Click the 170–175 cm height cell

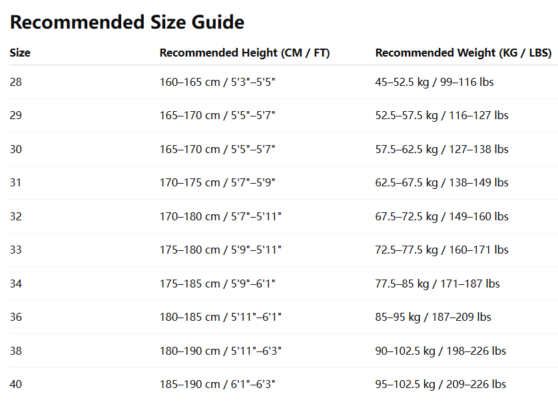pyautogui.click(x=217, y=182)
